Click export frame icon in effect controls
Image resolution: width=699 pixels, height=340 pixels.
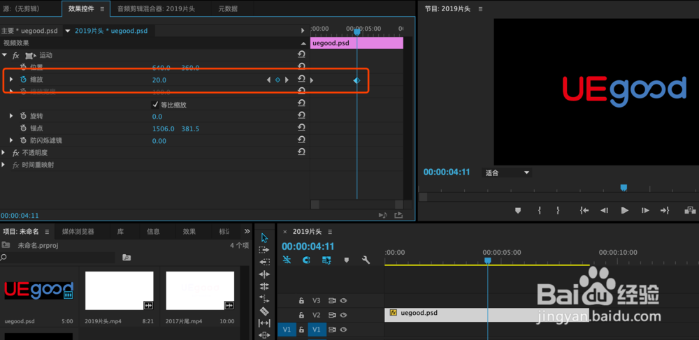click(x=398, y=215)
